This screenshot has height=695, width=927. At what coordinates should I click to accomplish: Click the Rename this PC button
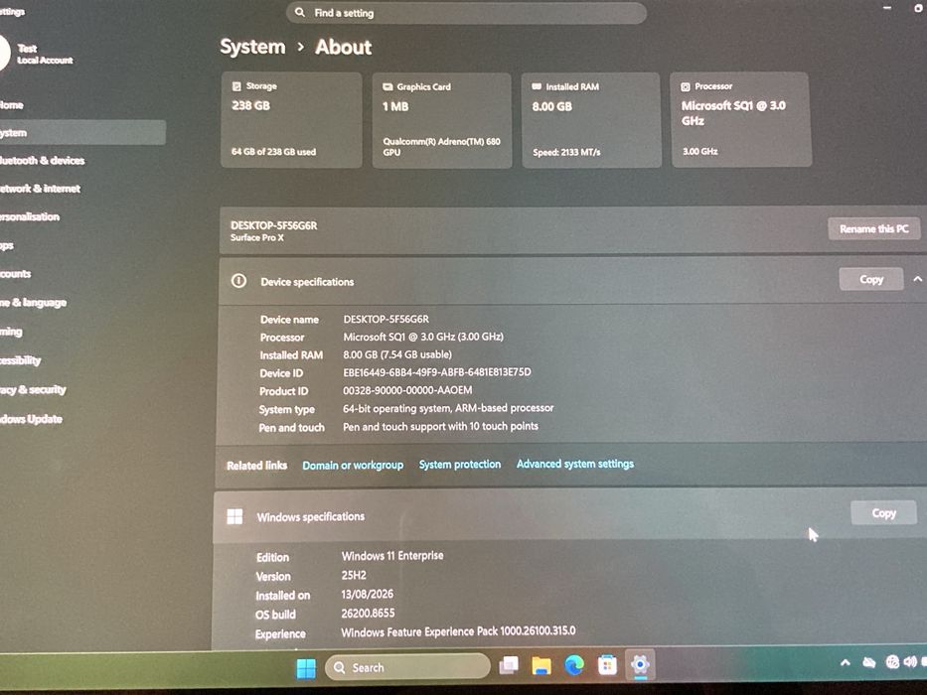click(874, 228)
